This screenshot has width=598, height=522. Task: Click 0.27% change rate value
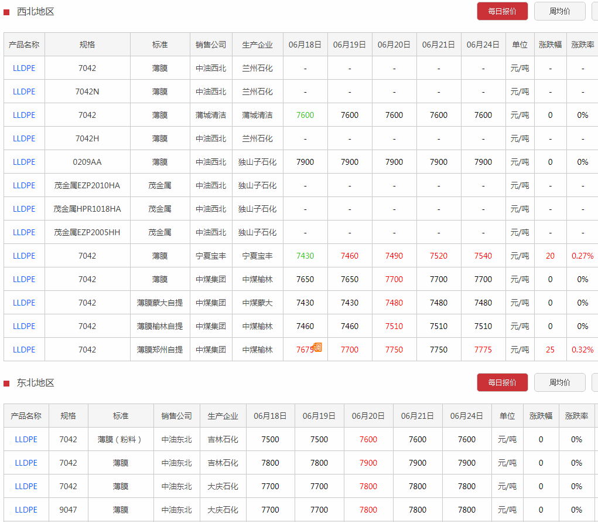point(582,256)
